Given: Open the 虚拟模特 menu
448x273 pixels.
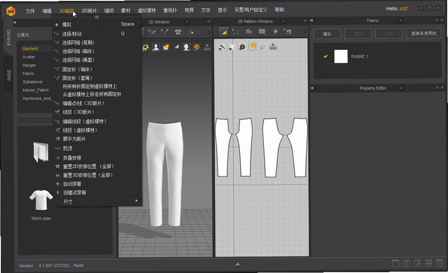Looking at the screenshot, I should point(146,10).
